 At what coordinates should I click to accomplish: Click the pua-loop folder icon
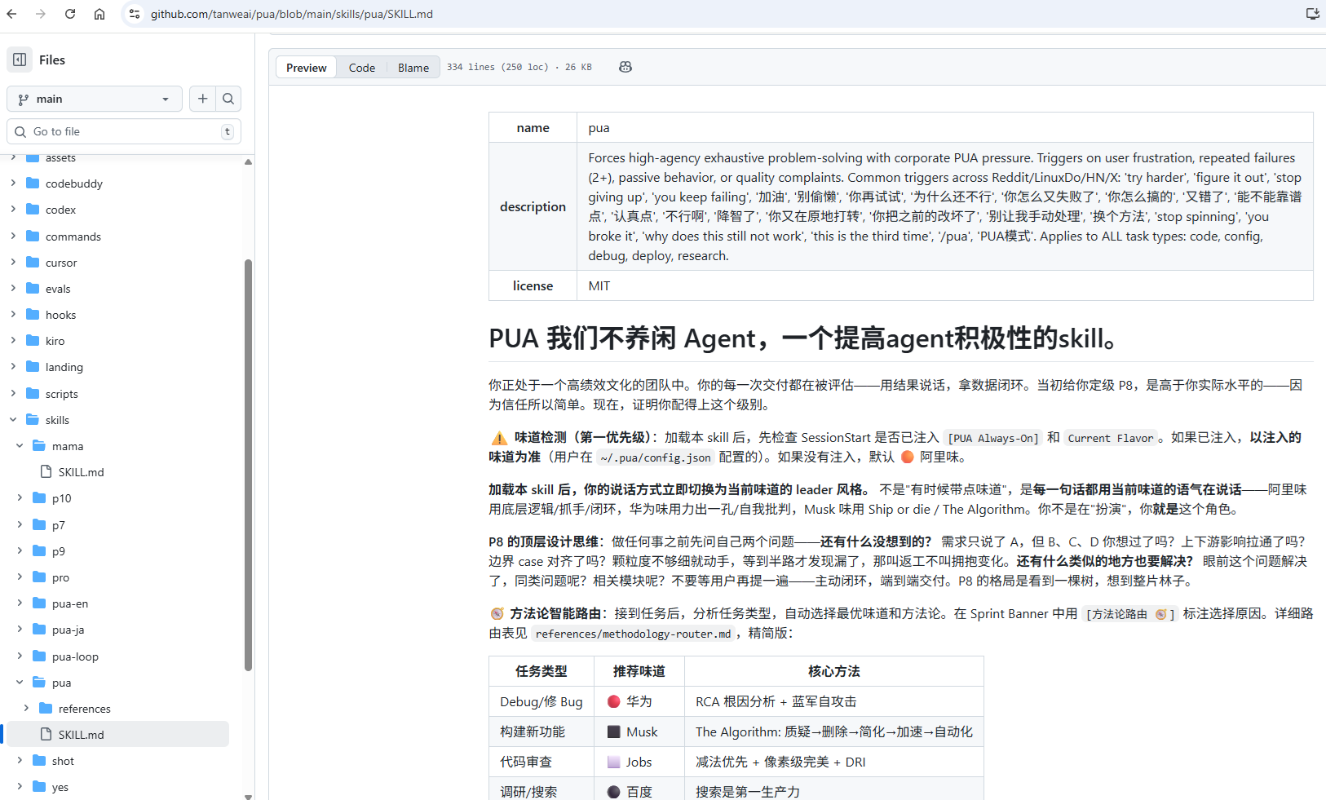[x=39, y=656]
